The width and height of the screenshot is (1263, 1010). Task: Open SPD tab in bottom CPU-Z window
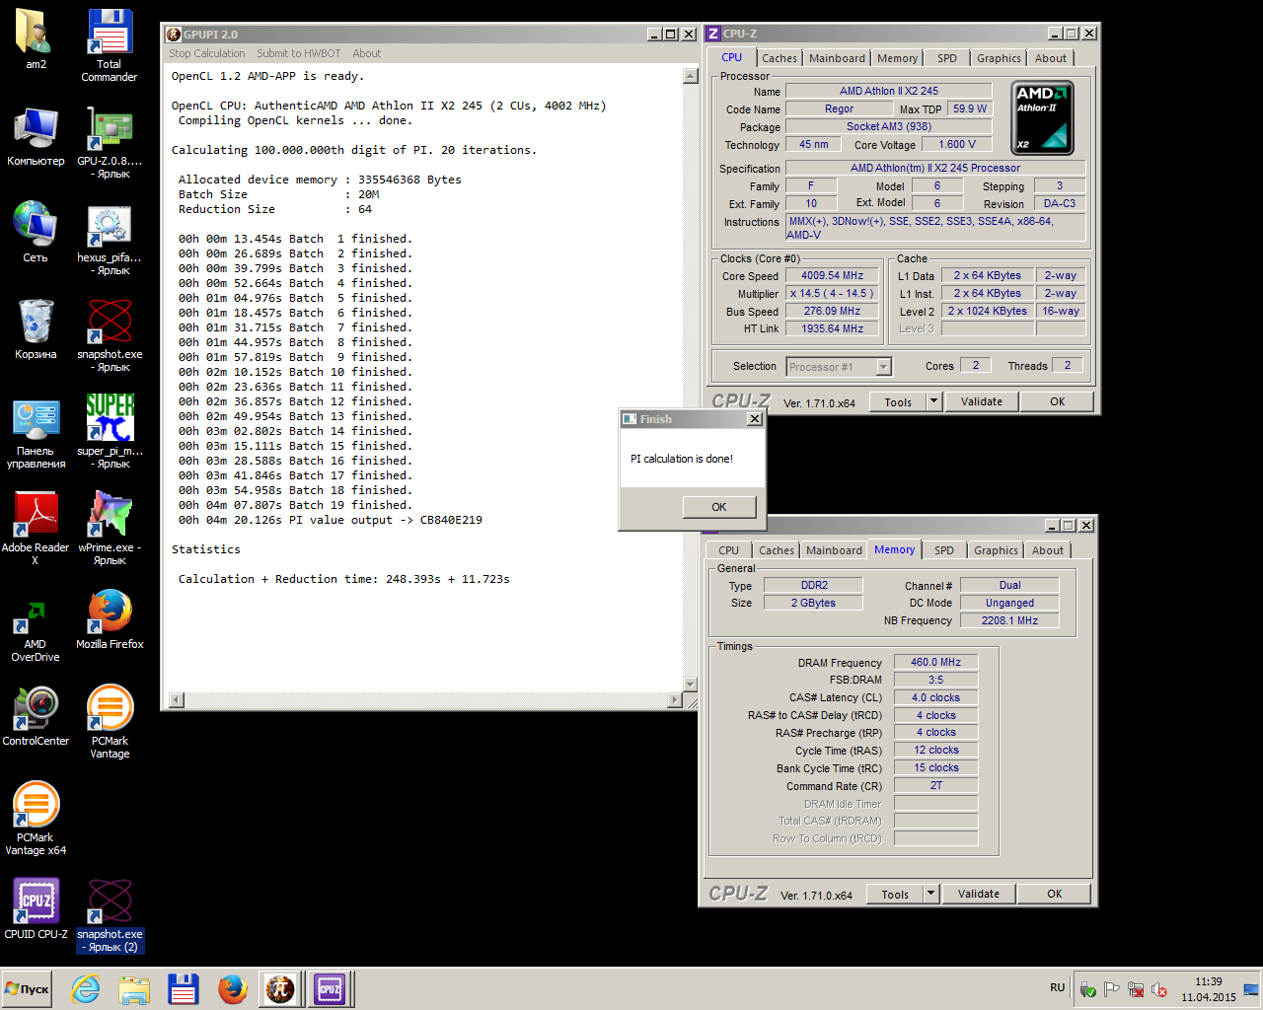tap(944, 550)
